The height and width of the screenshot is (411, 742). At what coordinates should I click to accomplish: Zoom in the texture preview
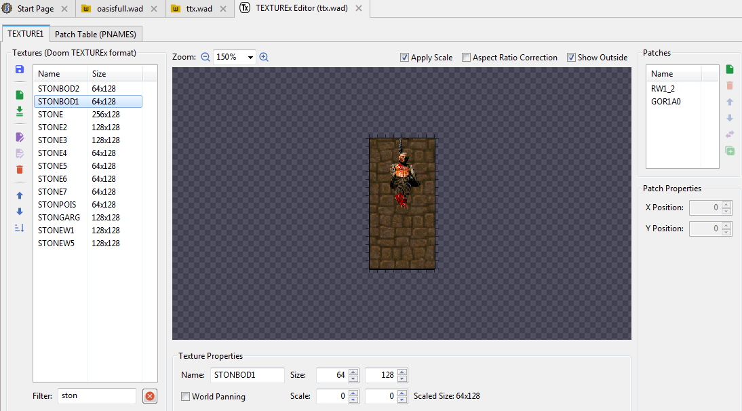[264, 57]
